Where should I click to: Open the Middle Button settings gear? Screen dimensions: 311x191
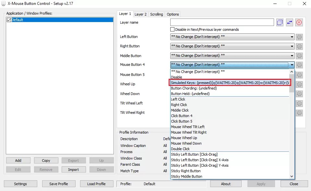tap(299, 56)
